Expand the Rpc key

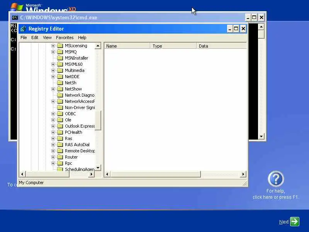[53, 163]
